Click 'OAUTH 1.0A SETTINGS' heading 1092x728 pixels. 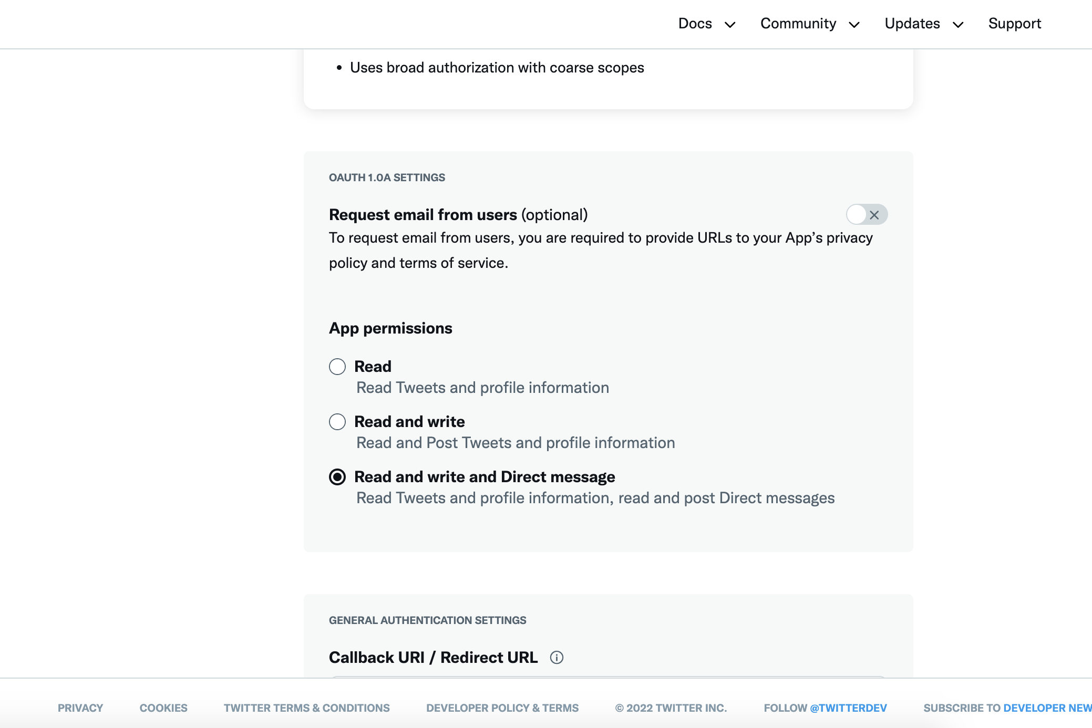point(387,178)
